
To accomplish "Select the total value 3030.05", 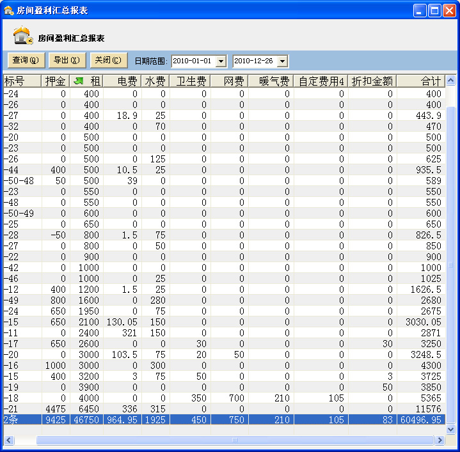I will click(x=421, y=322).
